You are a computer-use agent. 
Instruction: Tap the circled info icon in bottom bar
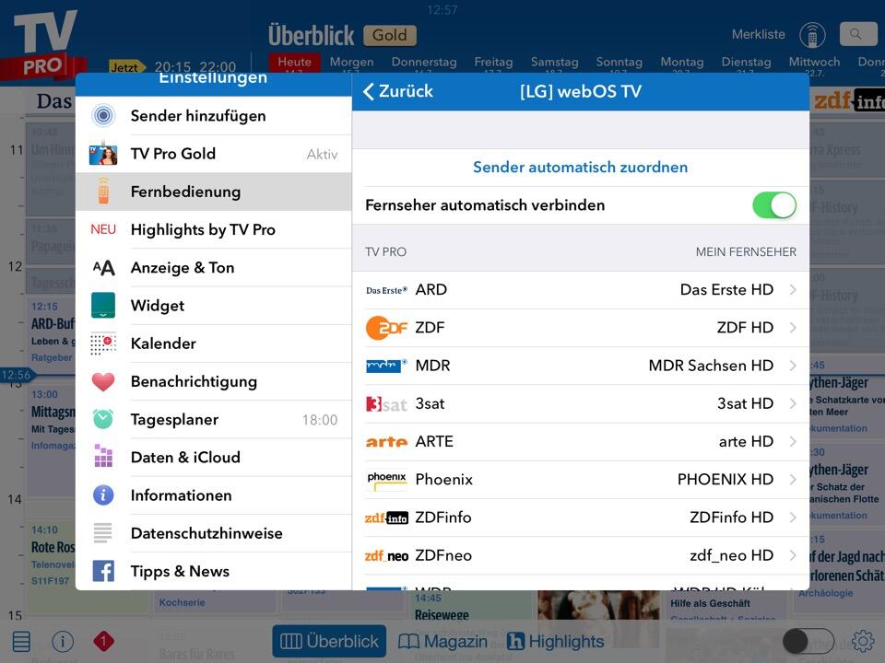pos(63,641)
